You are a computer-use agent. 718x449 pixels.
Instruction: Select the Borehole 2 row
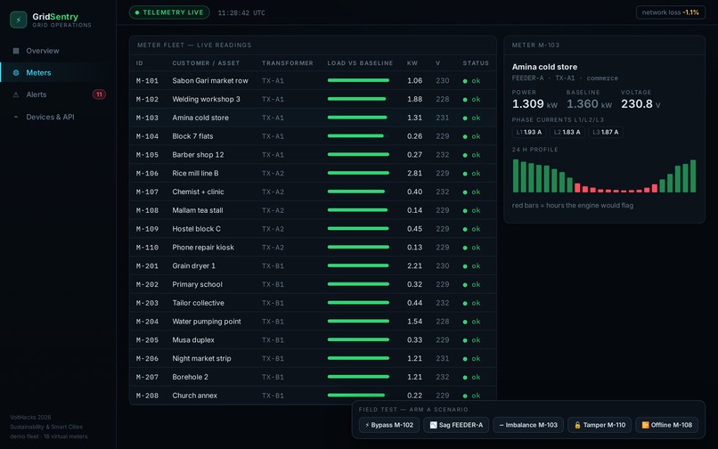click(x=313, y=377)
